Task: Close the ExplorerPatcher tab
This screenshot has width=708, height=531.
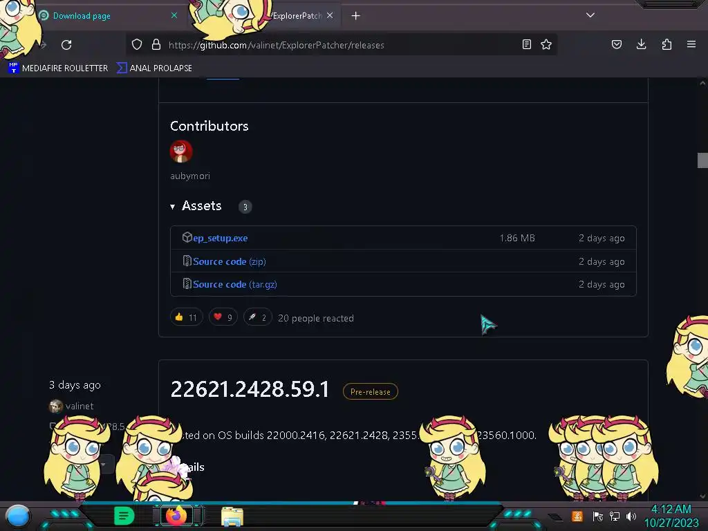Action: click(330, 15)
